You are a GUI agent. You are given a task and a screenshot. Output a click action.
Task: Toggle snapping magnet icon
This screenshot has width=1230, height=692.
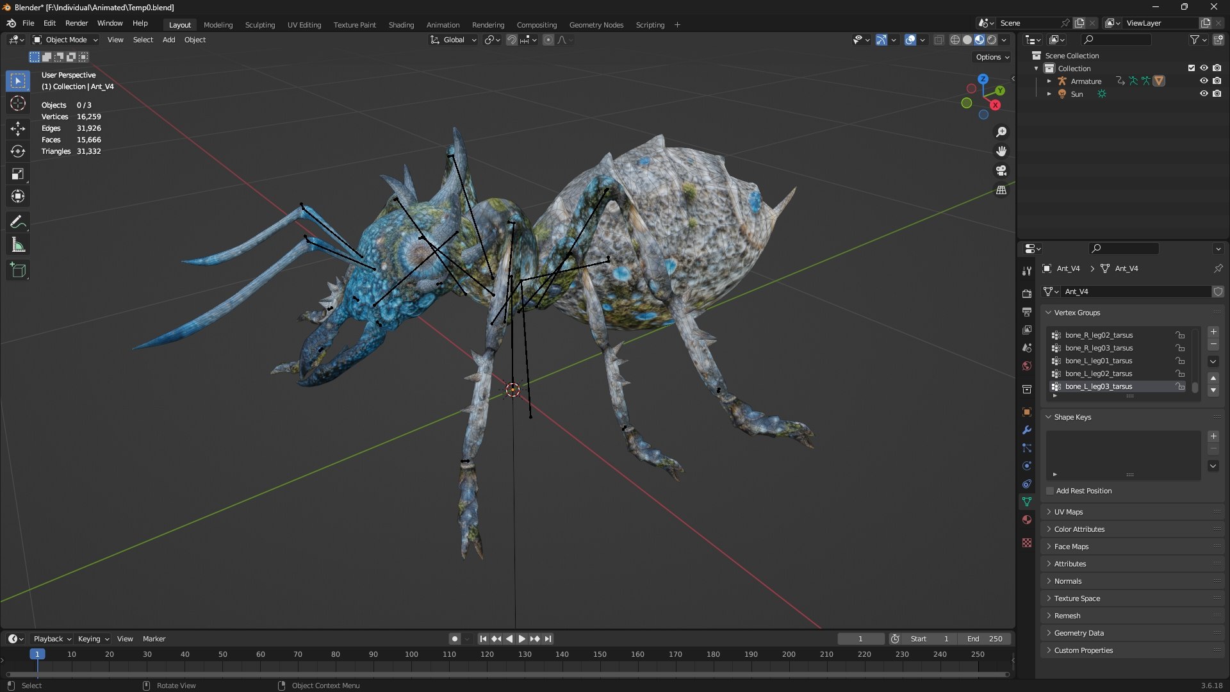(x=512, y=40)
